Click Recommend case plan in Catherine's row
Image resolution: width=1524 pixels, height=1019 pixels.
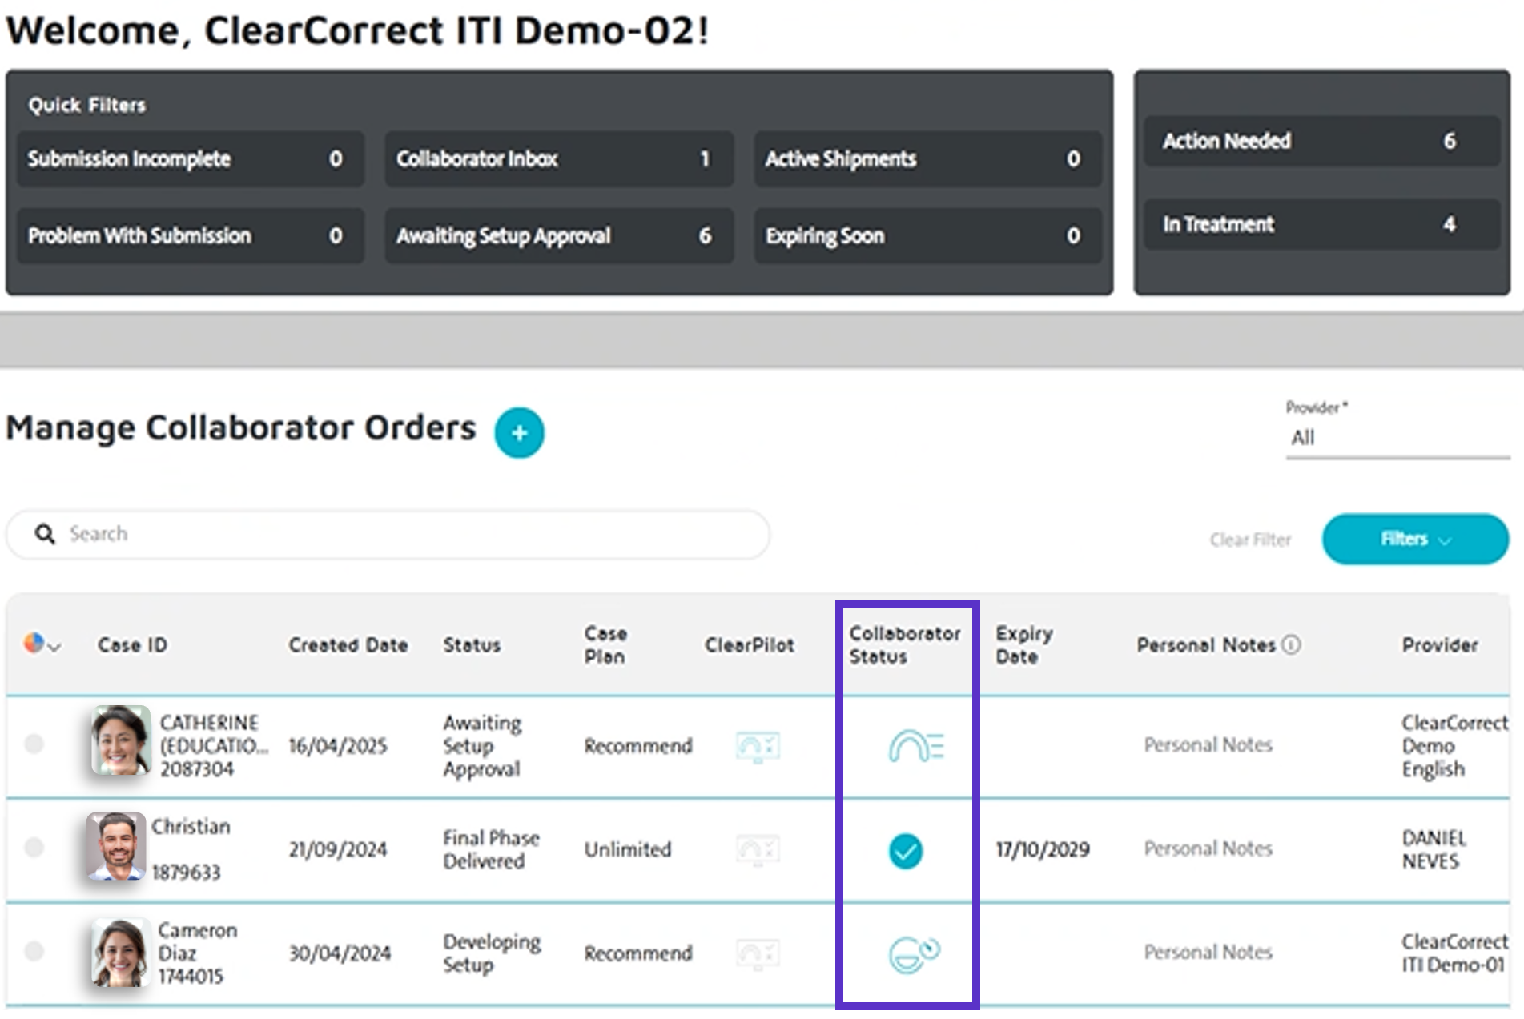(638, 746)
